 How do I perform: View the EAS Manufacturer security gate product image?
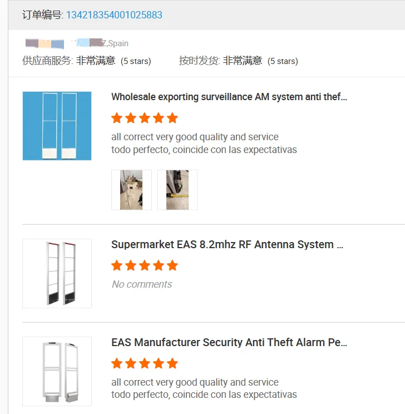[57, 371]
